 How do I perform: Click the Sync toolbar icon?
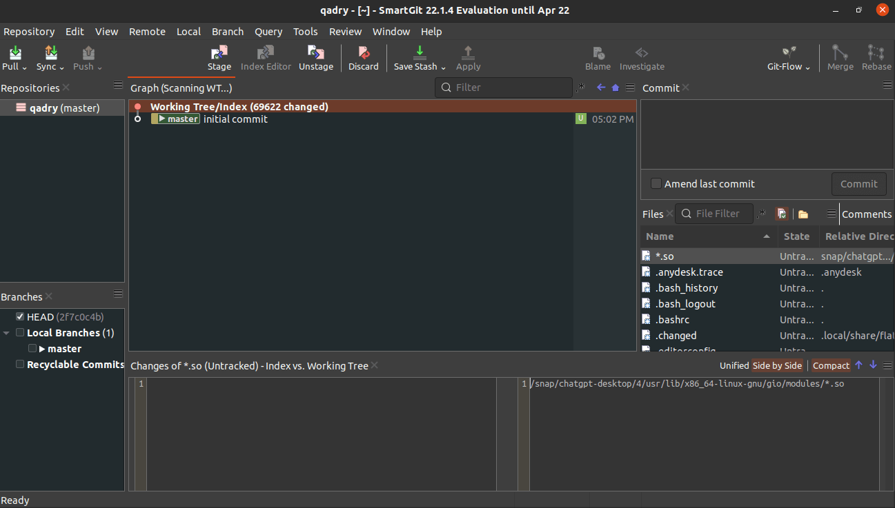coord(50,52)
